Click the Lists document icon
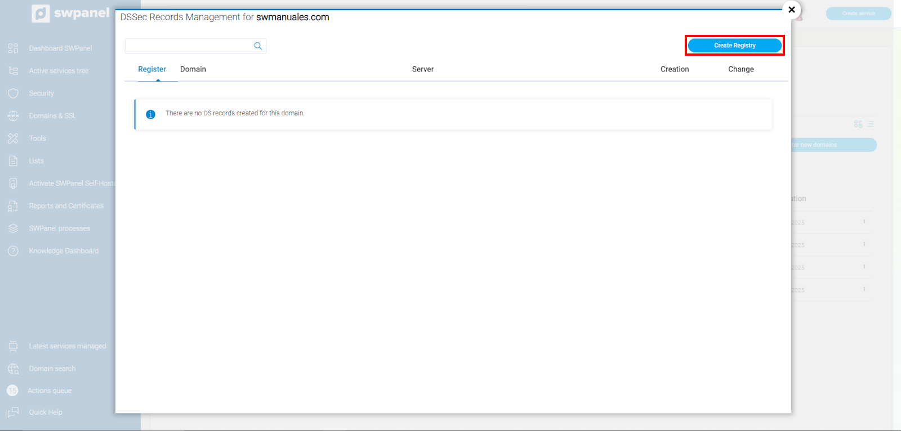Screen dimensions: 901x431 pos(14,161)
